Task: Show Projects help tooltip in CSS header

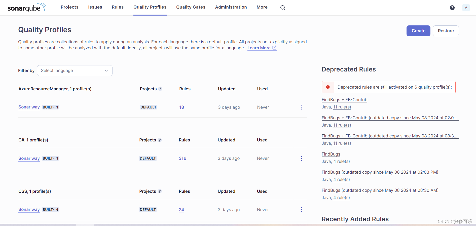Action: click(x=160, y=191)
